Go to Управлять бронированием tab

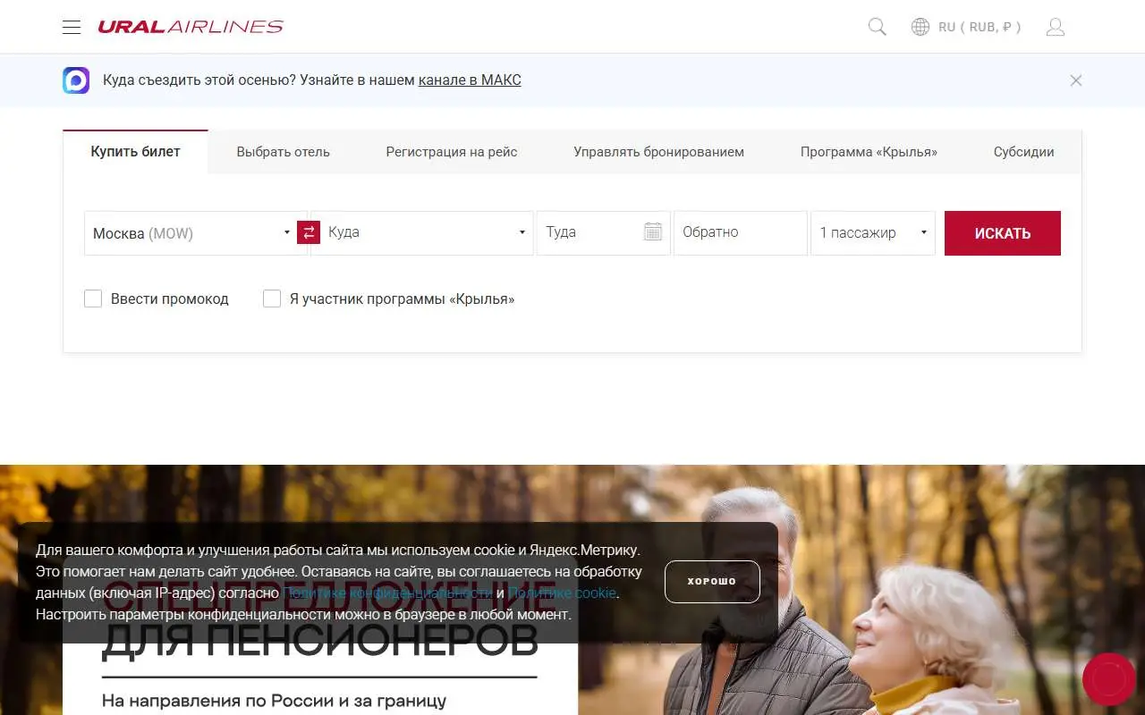[659, 152]
